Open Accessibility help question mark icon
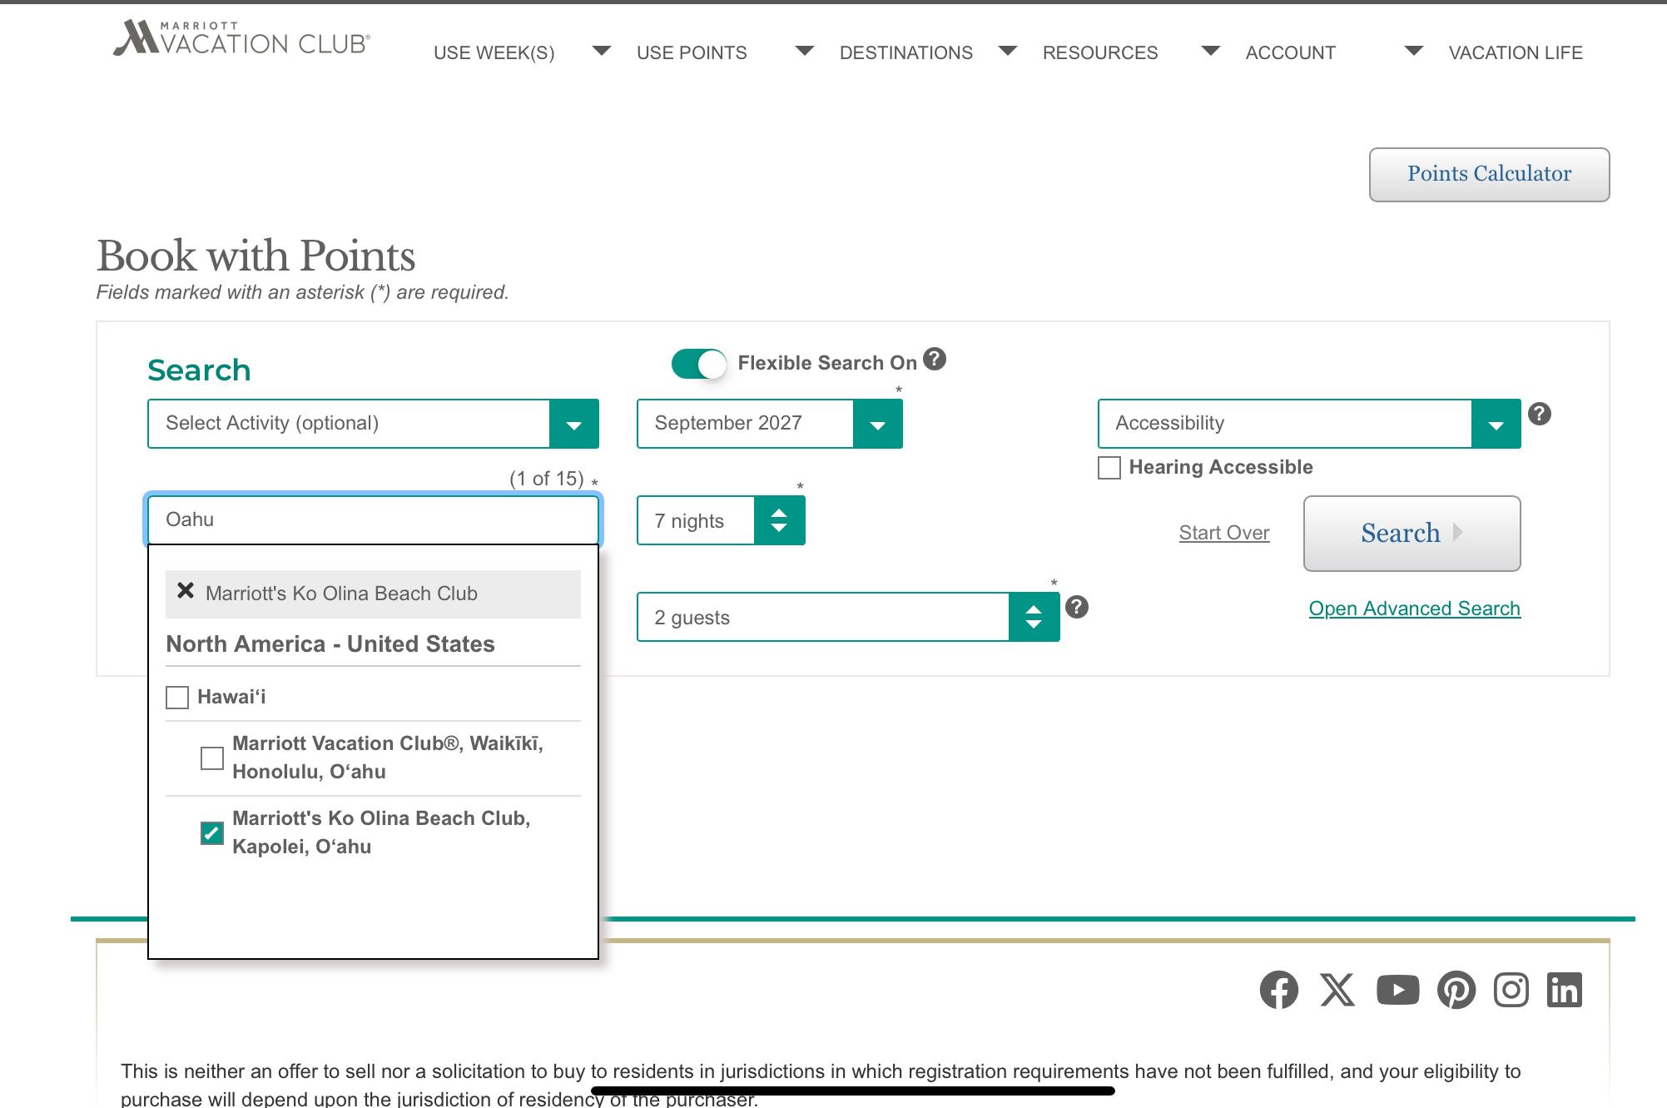The width and height of the screenshot is (1667, 1108). [x=1540, y=414]
